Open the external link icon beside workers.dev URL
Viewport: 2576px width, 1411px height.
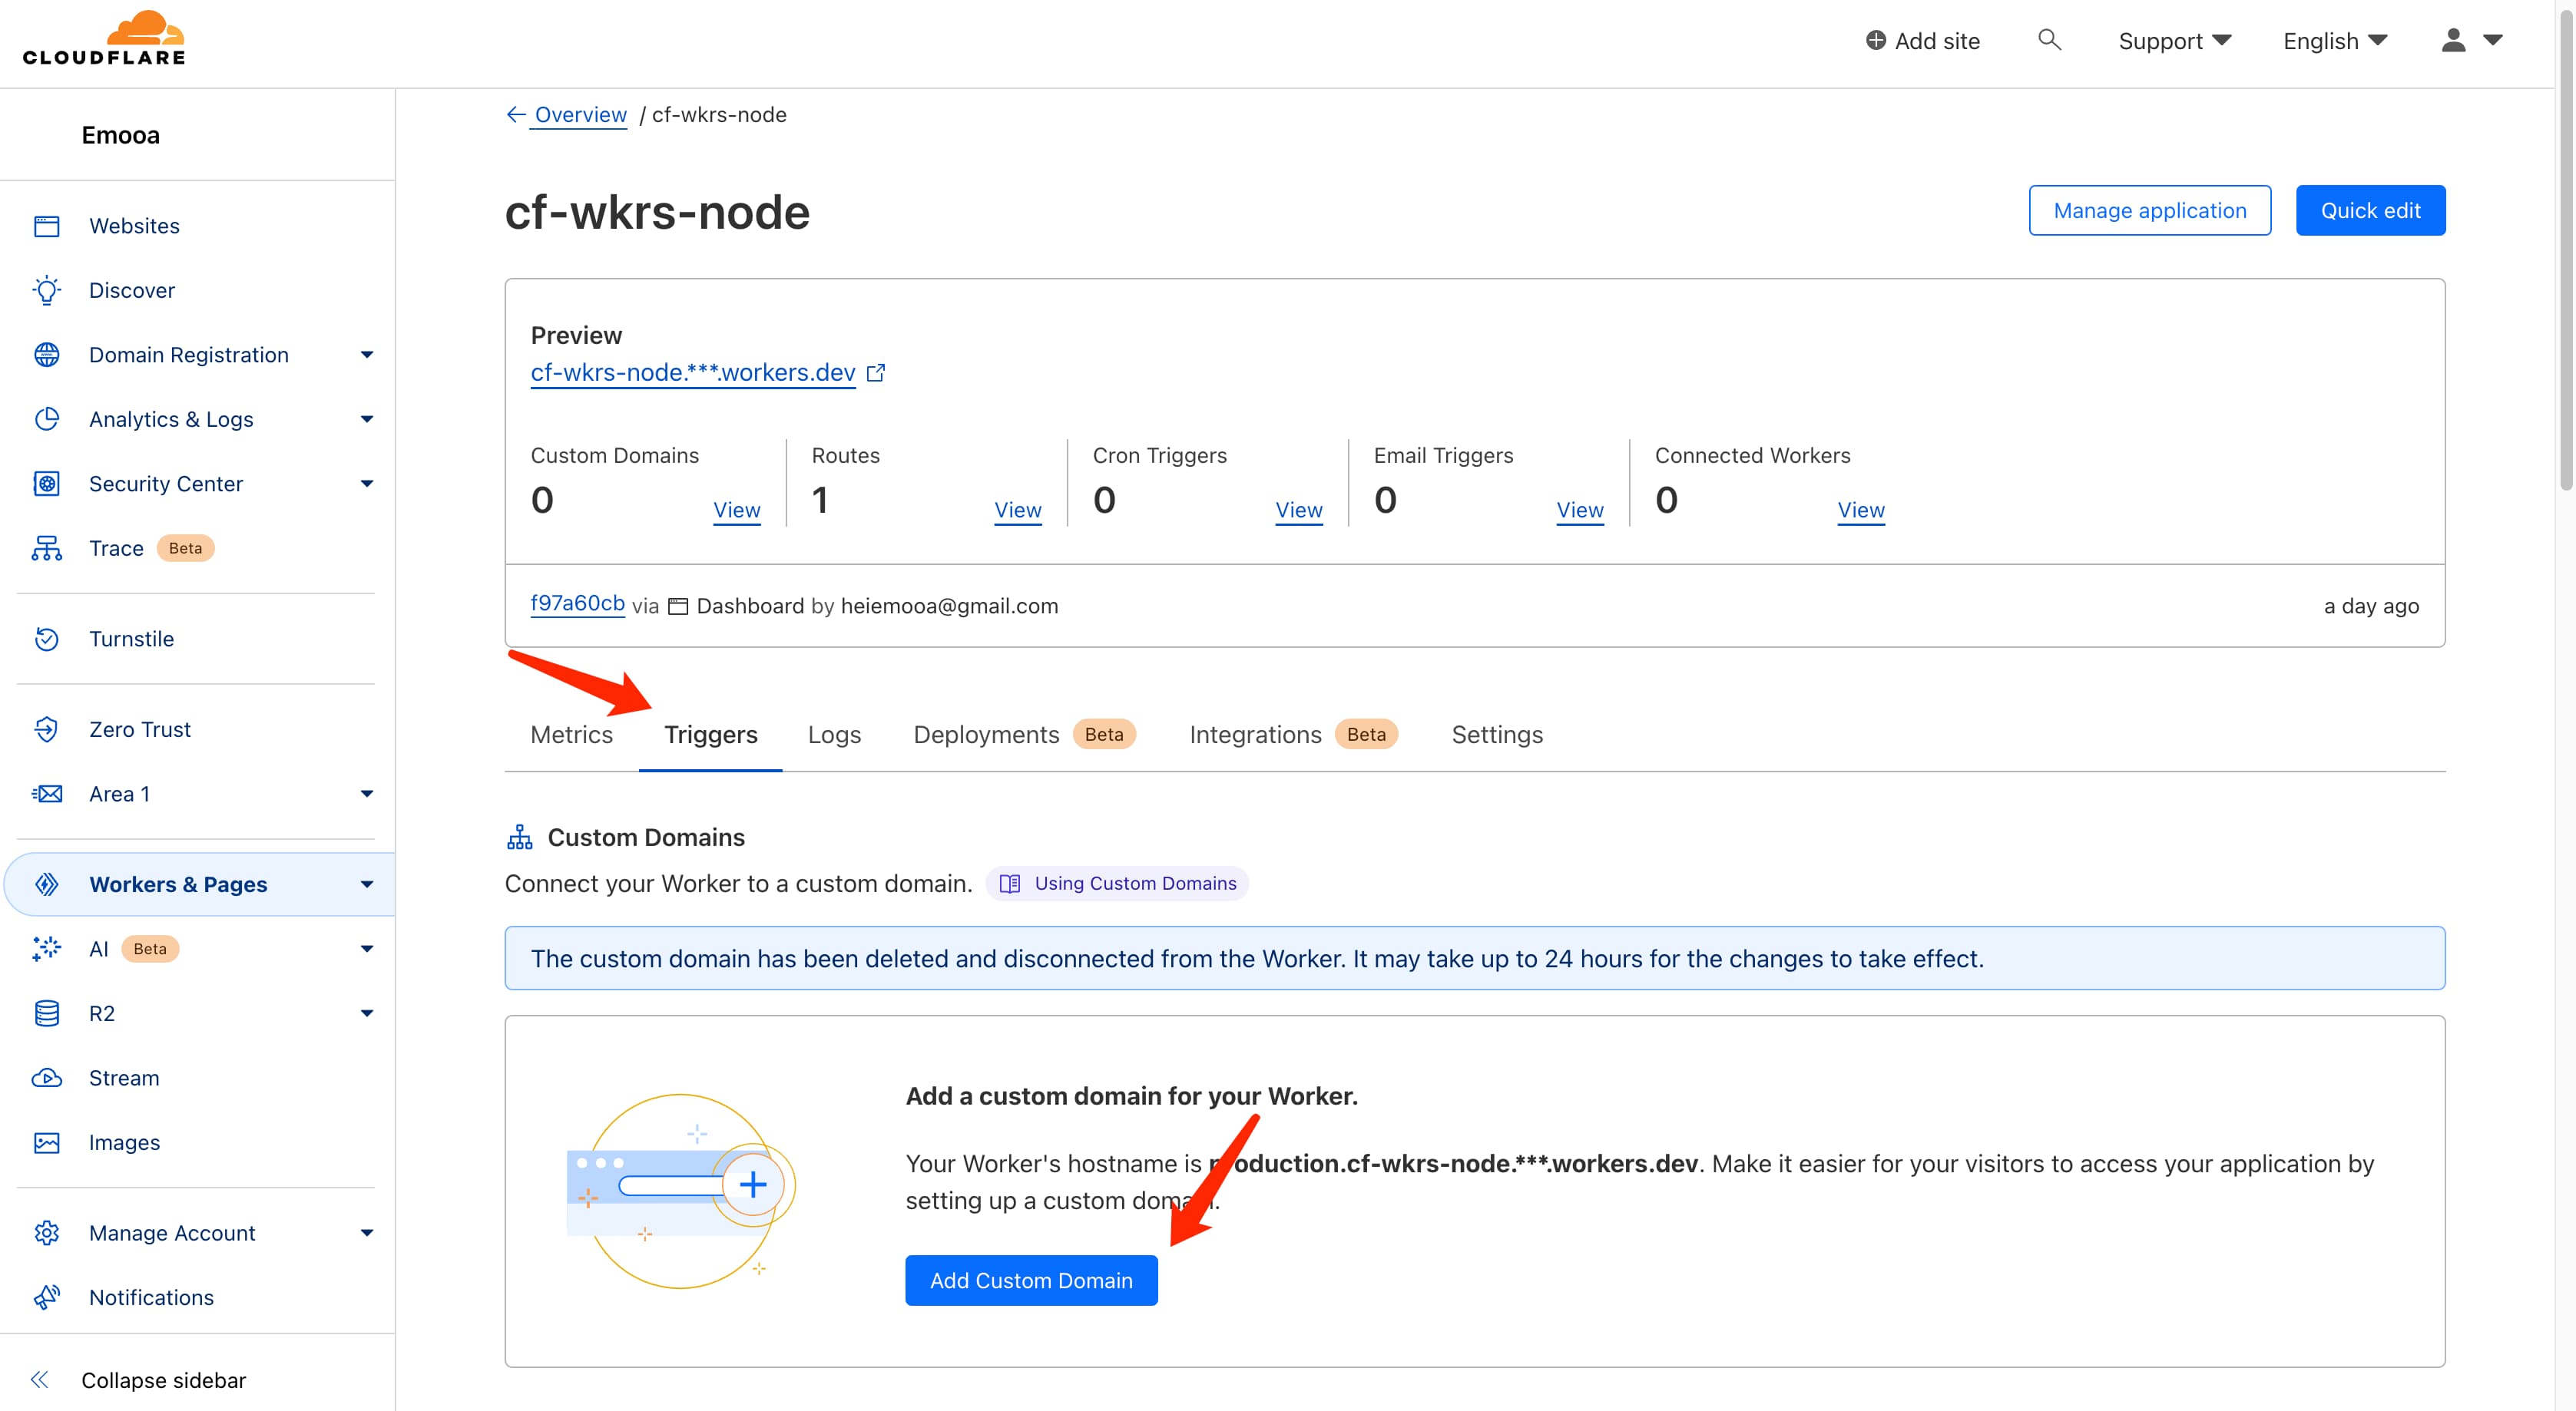click(876, 373)
